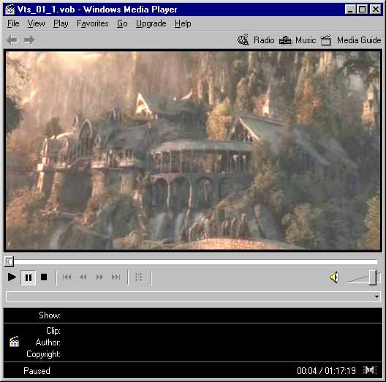Image resolution: width=386 pixels, height=382 pixels.
Task: Open the Music button
Action: point(298,40)
